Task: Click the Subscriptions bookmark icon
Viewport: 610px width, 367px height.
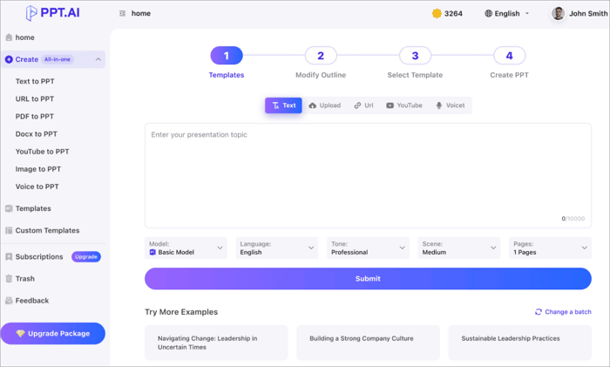Action: tap(9, 257)
